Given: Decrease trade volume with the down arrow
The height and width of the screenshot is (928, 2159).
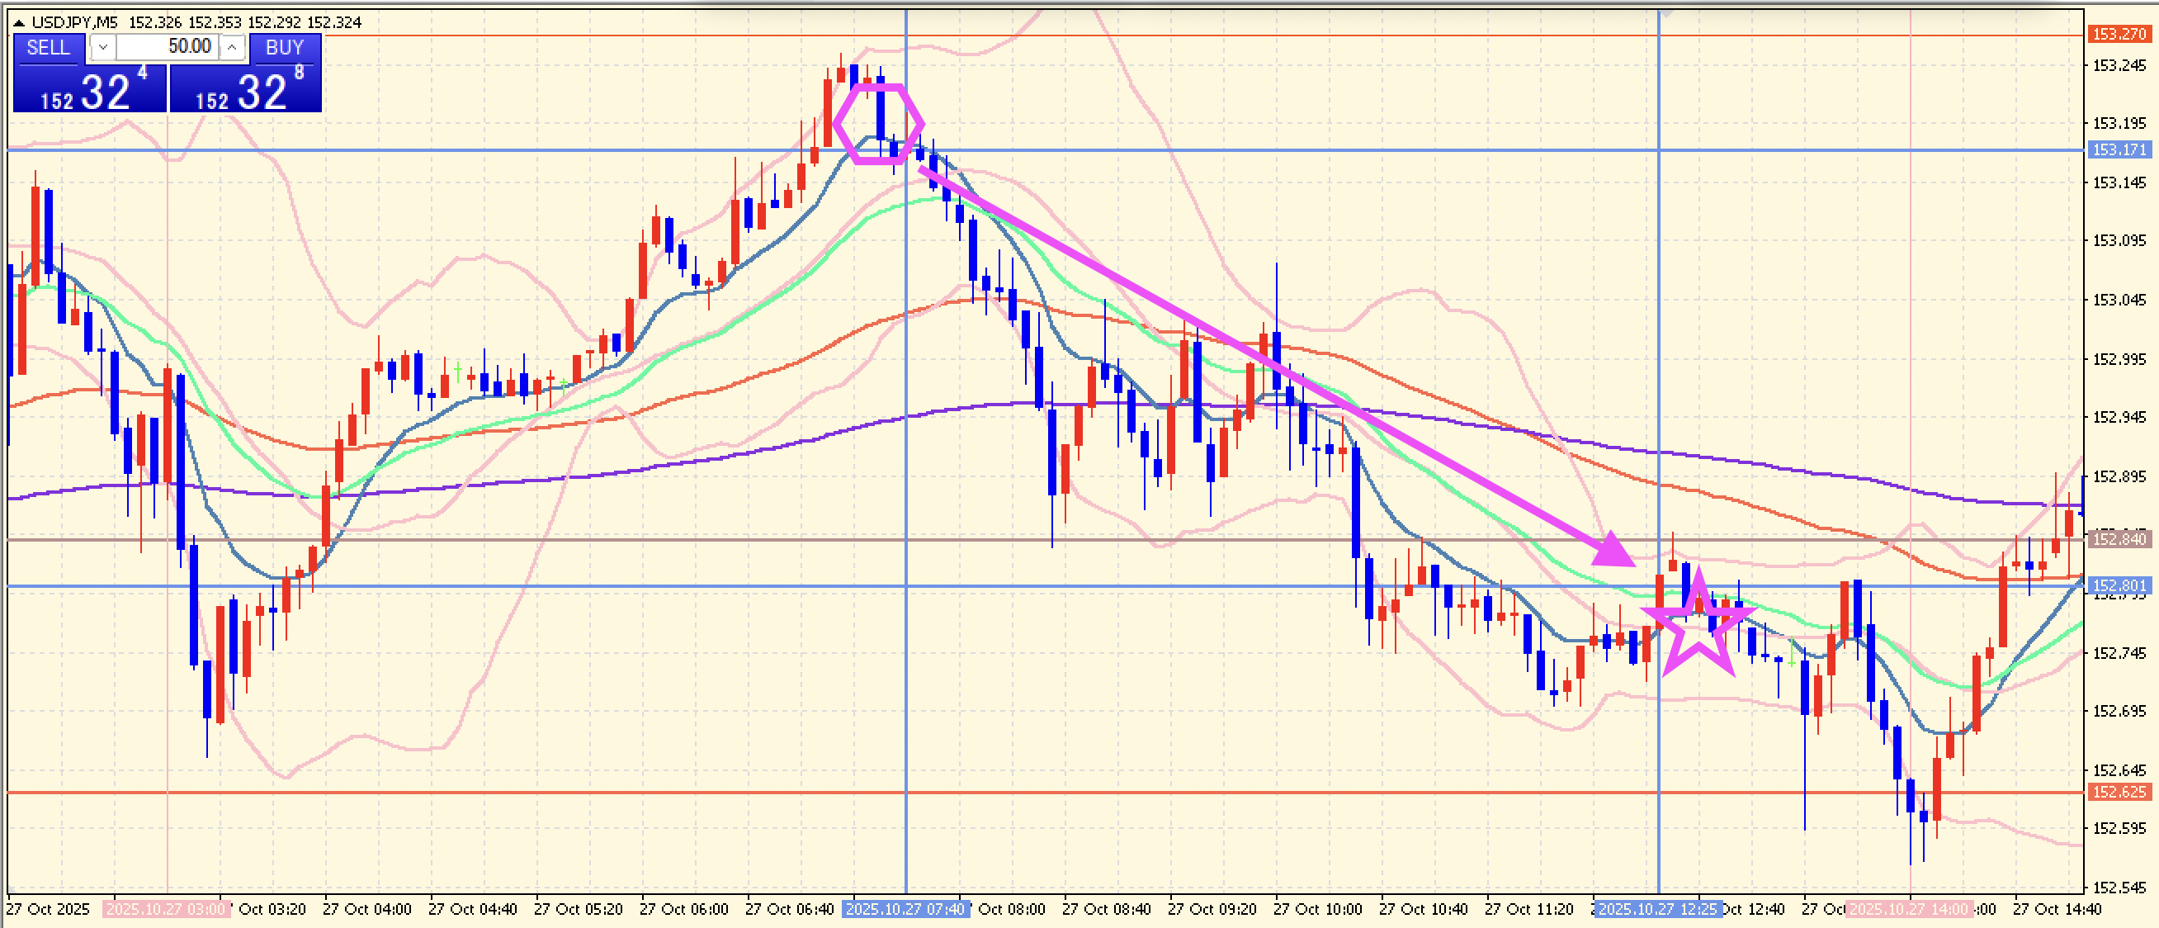Looking at the screenshot, I should pyautogui.click(x=102, y=47).
